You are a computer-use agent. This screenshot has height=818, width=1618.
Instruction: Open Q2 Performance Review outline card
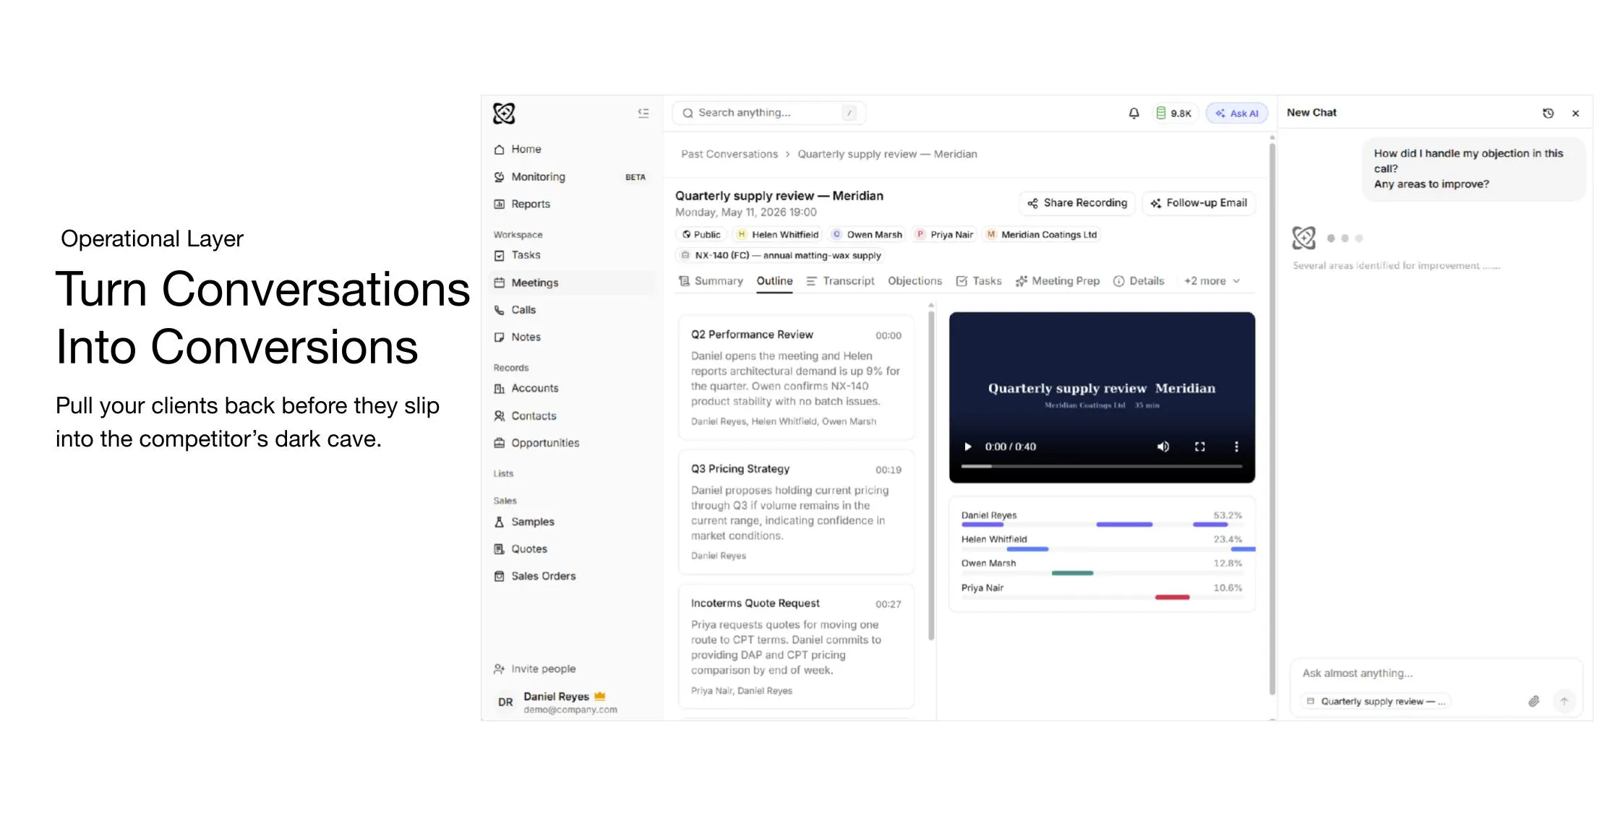point(796,377)
